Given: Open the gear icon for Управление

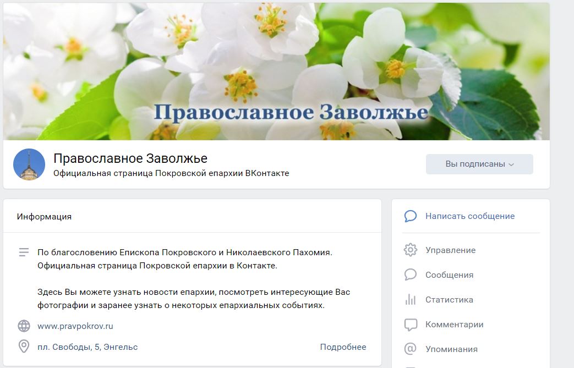Looking at the screenshot, I should tap(411, 250).
